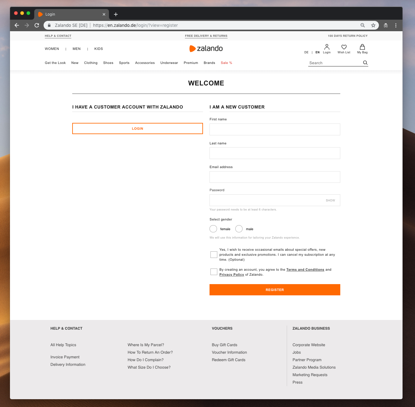
Task: Select the female gender radio button
Action: (213, 229)
